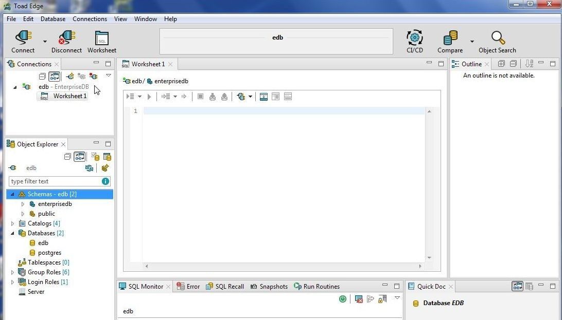562x320 pixels.
Task: Click line 1 of the SQL editor
Action: point(284,111)
